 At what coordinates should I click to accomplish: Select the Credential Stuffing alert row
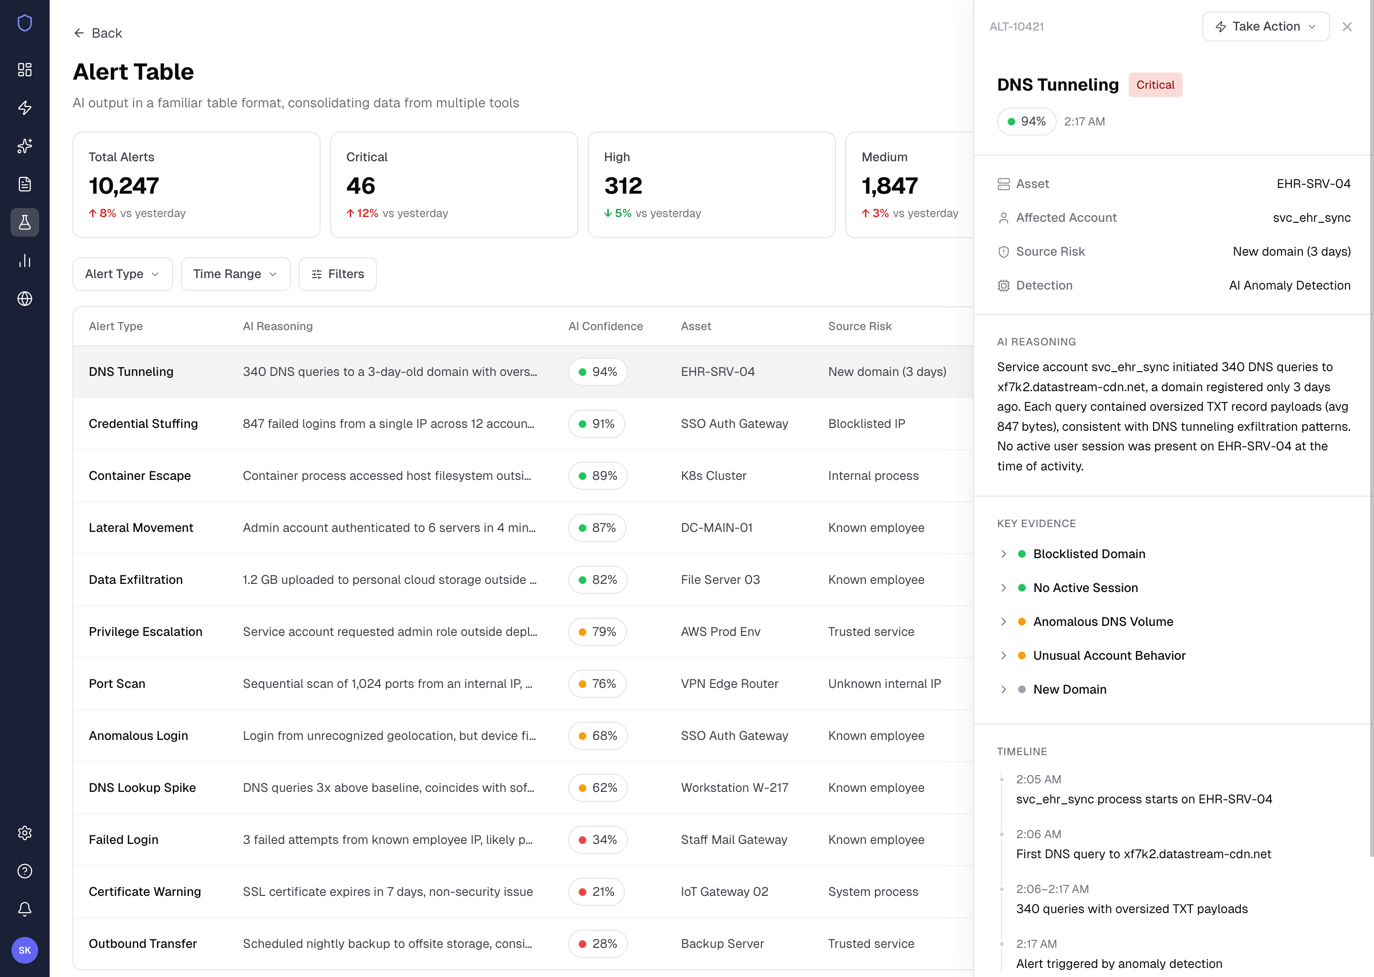(x=523, y=424)
